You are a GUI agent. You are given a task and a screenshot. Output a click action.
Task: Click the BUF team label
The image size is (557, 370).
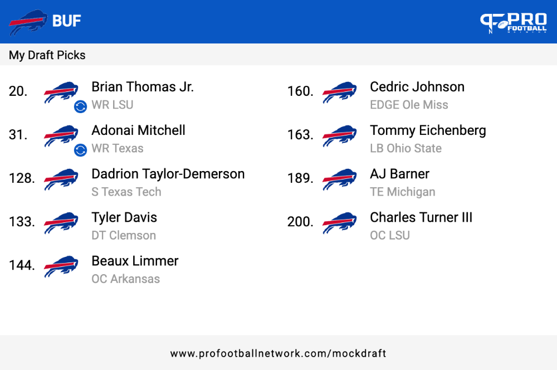point(67,21)
